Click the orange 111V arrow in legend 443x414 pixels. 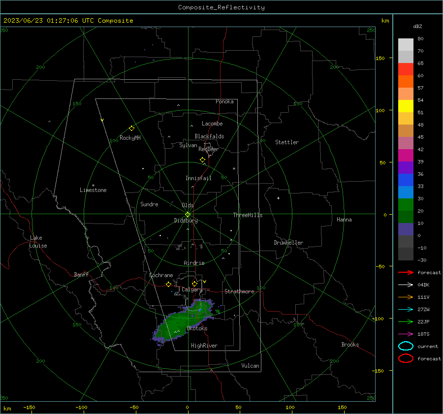pos(406,297)
